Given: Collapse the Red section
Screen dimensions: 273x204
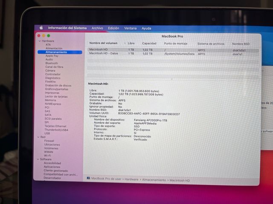Looking at the screenshot, I should (x=38, y=137).
